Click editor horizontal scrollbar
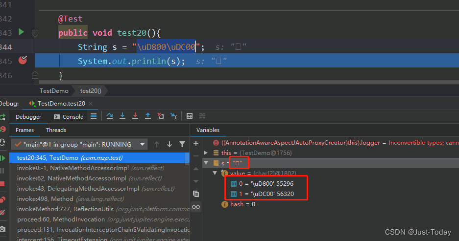 pos(249,82)
